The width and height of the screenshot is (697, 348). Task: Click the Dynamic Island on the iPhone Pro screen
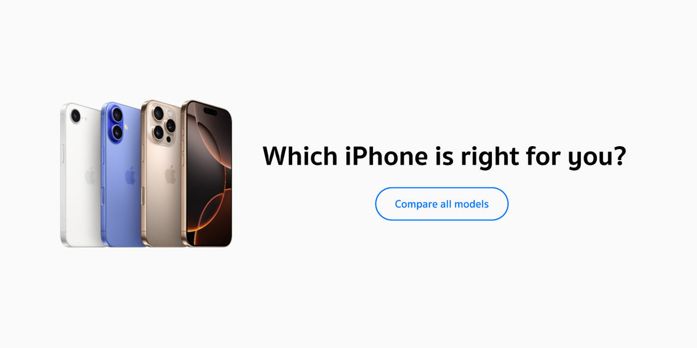tap(209, 111)
